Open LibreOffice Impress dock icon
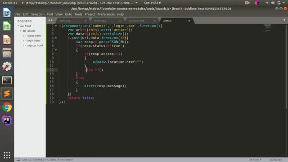 [7, 40]
